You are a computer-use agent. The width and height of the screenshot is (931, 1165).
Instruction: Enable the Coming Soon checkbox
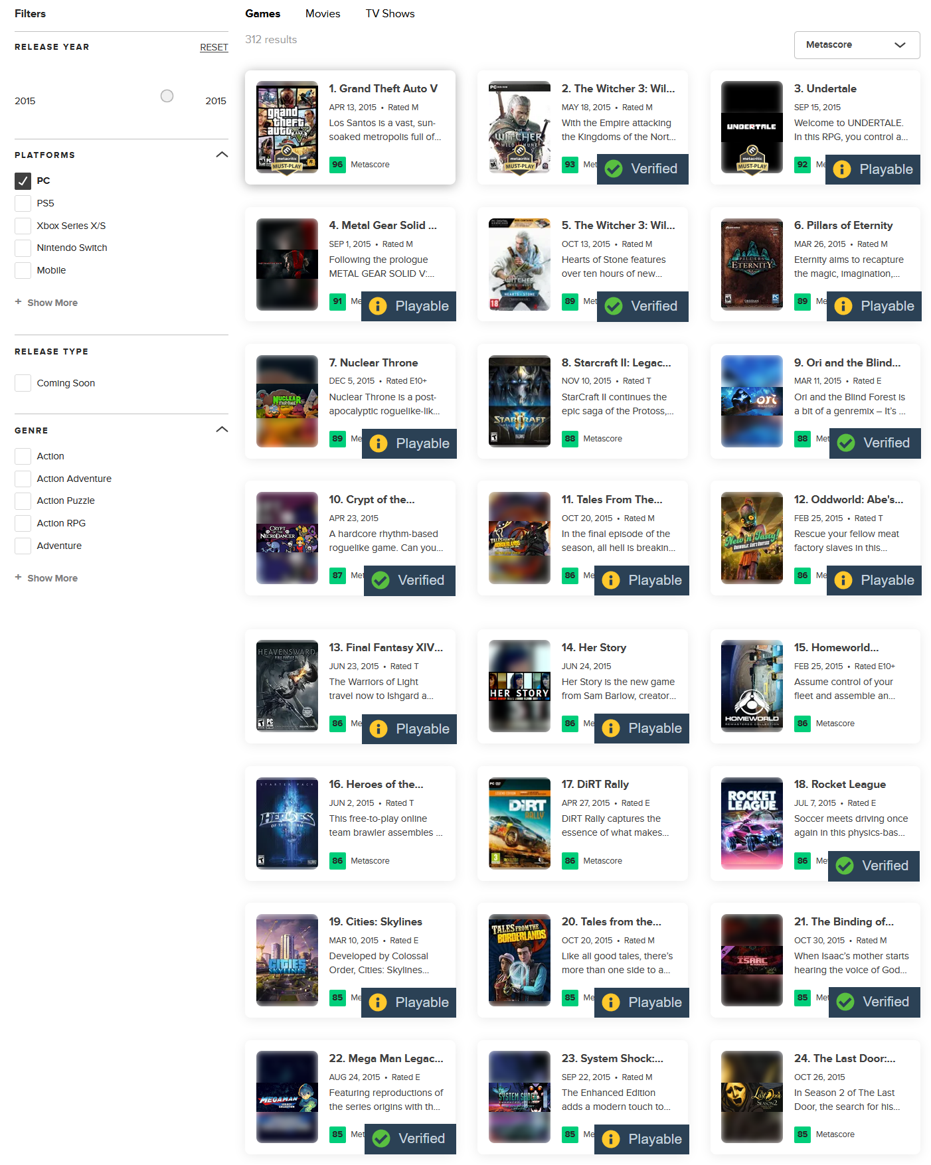(x=23, y=383)
